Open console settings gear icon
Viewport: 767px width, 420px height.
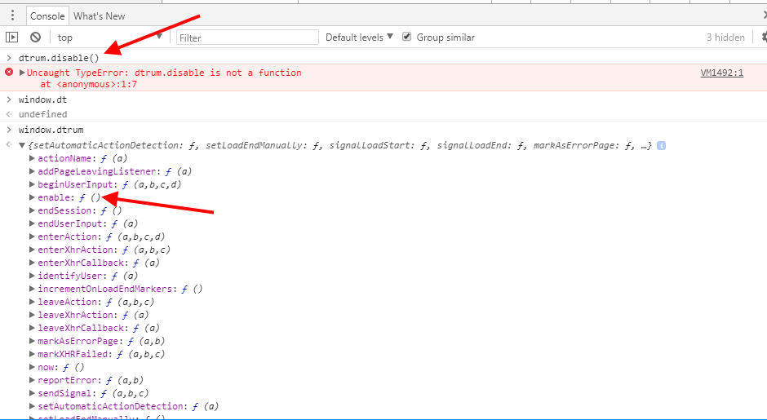[x=764, y=37]
